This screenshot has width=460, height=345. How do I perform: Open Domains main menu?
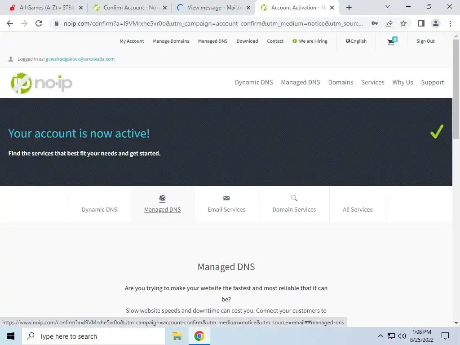pos(341,83)
